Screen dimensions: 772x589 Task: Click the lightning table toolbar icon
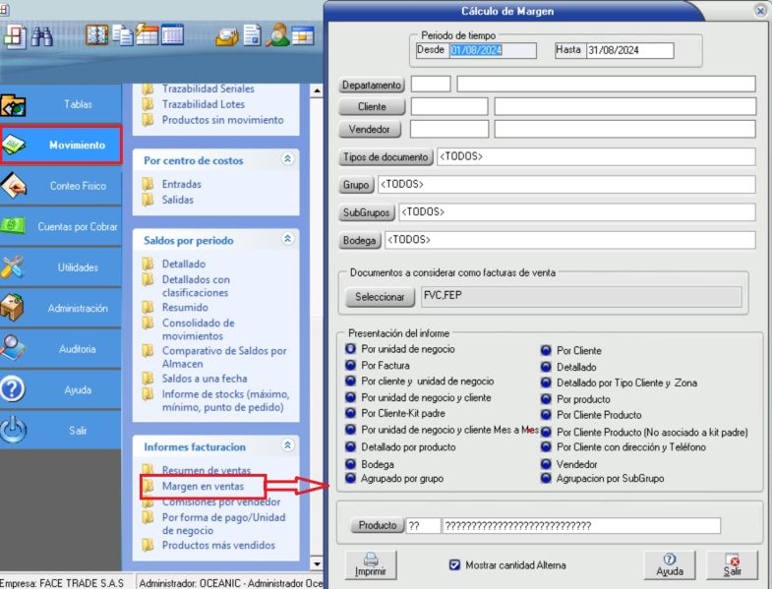pyautogui.click(x=148, y=36)
